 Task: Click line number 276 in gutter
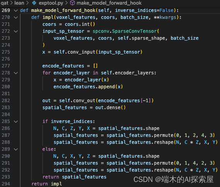click(6, 59)
